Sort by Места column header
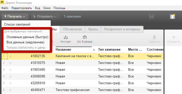The height and width of the screenshot is (94, 182). 135,50
